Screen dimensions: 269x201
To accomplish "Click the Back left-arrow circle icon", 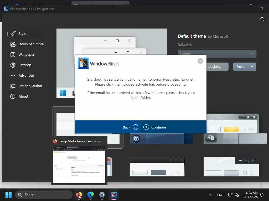I will (x=135, y=127).
